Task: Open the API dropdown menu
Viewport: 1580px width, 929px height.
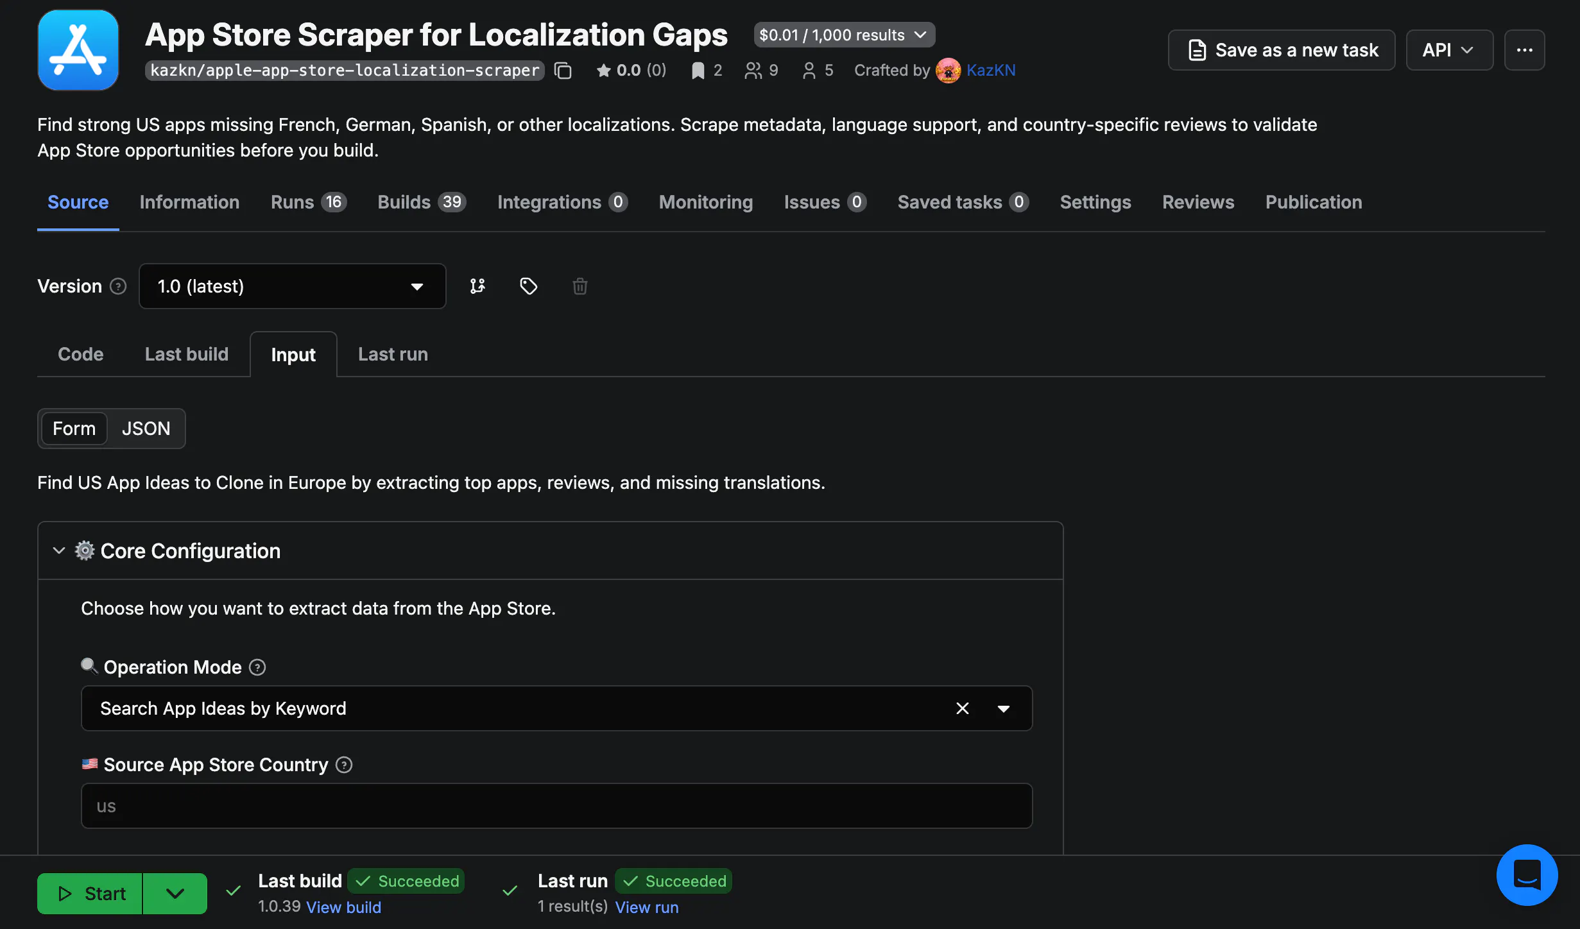Action: [x=1449, y=50]
